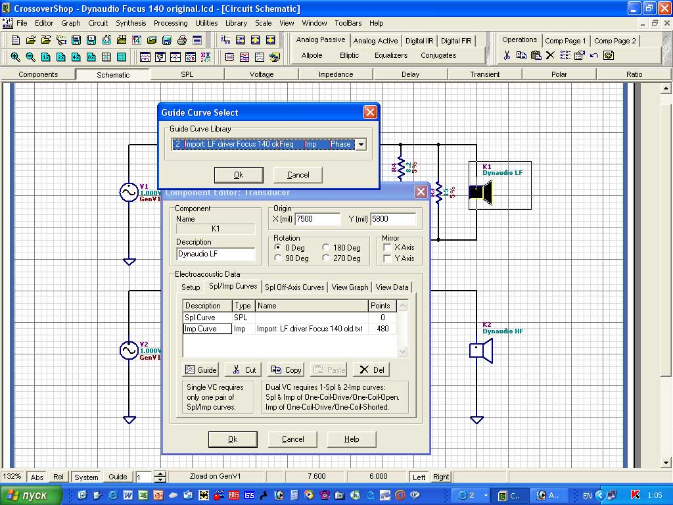Click the scissors Cut icon in Operations toolbar
673x505 pixels.
click(x=507, y=56)
